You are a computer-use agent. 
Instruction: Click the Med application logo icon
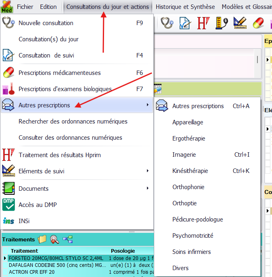pos(7,7)
